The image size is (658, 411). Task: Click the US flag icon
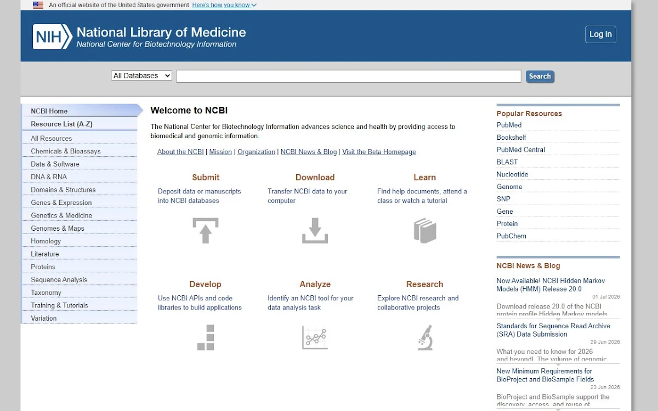[x=38, y=5]
